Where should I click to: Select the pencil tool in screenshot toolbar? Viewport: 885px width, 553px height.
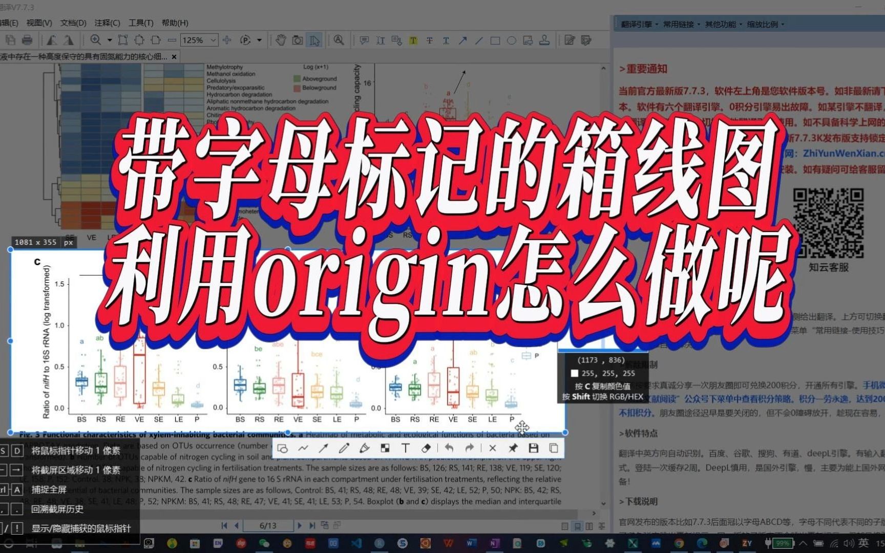(344, 449)
